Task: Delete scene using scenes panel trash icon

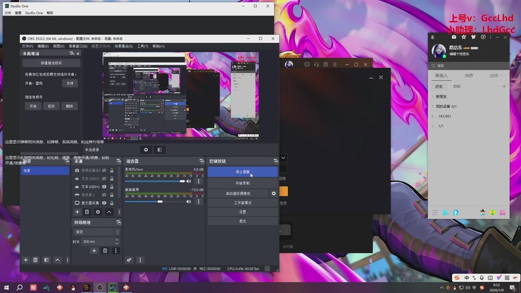Action: click(35, 260)
